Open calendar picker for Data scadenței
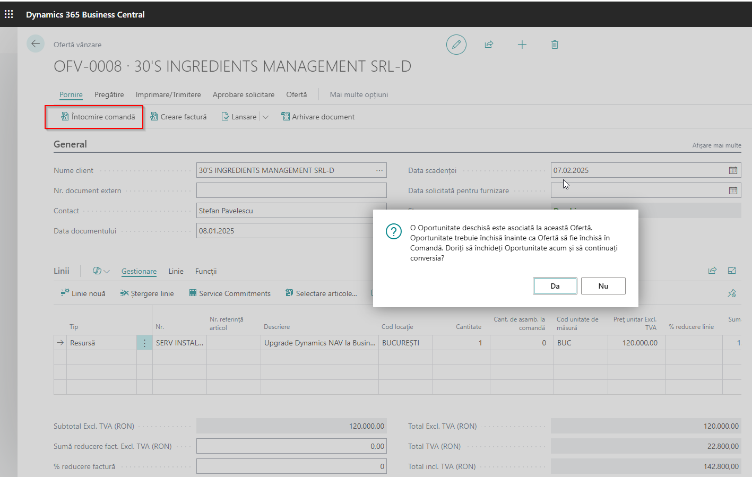 tap(733, 170)
